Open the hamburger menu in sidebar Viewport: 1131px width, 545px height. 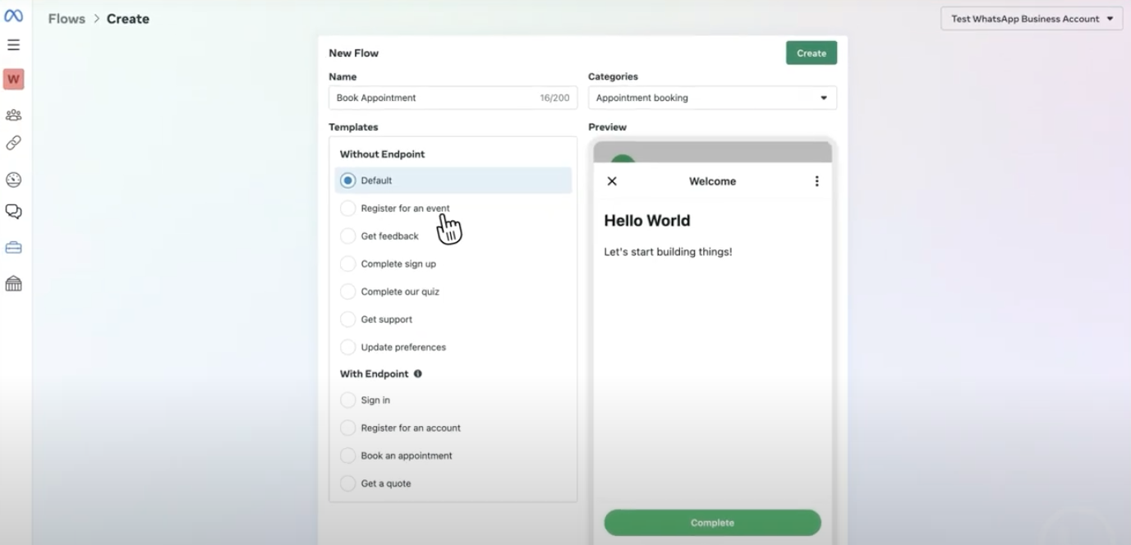(13, 45)
